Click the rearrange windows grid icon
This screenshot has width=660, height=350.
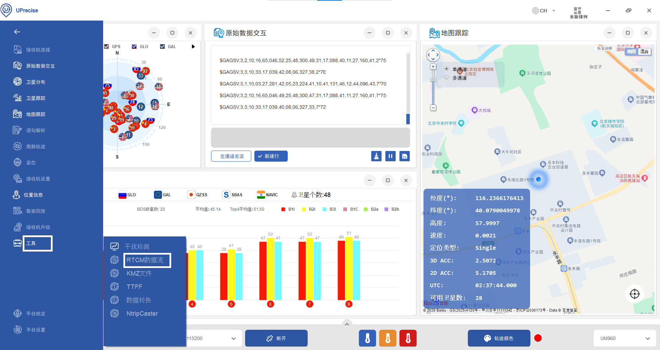pyautogui.click(x=577, y=11)
